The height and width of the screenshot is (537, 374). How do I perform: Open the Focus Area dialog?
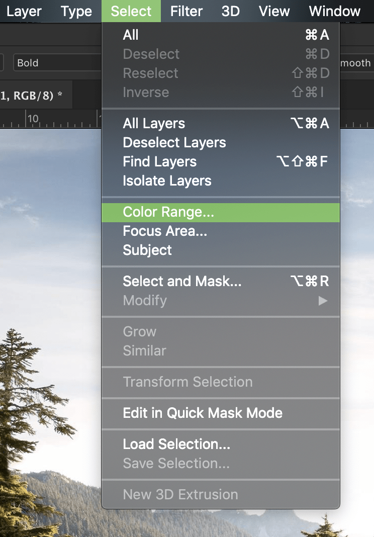[x=165, y=231]
